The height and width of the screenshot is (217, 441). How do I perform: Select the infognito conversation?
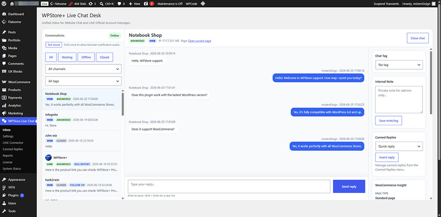tap(82, 120)
